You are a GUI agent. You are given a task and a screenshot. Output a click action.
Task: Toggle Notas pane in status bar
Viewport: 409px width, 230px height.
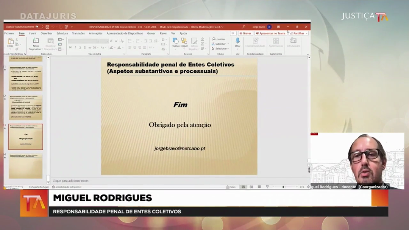pyautogui.click(x=231, y=187)
